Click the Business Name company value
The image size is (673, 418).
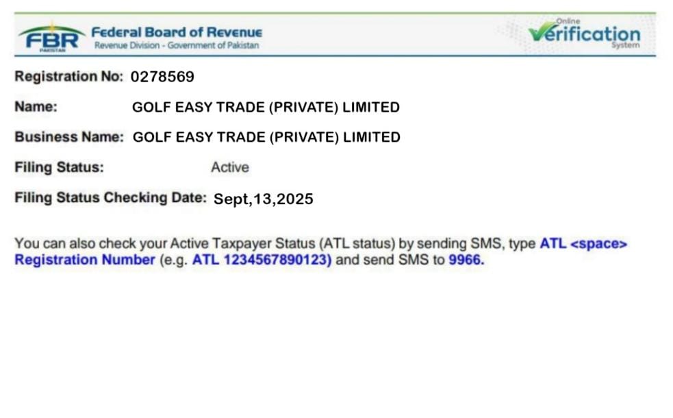click(x=266, y=138)
